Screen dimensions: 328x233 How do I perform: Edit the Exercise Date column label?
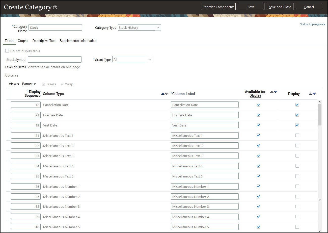205,115
